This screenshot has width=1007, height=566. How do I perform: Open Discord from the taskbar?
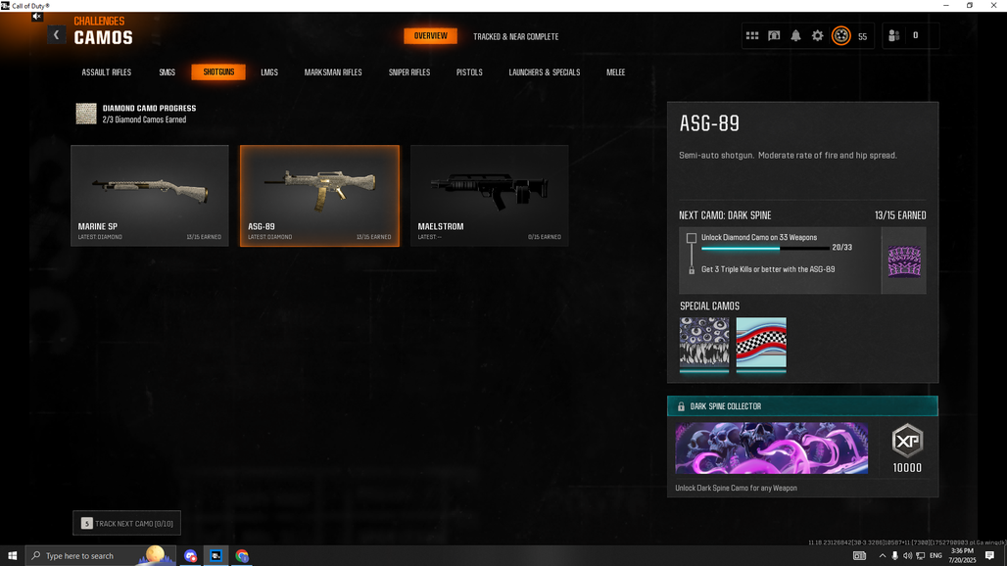click(x=190, y=556)
